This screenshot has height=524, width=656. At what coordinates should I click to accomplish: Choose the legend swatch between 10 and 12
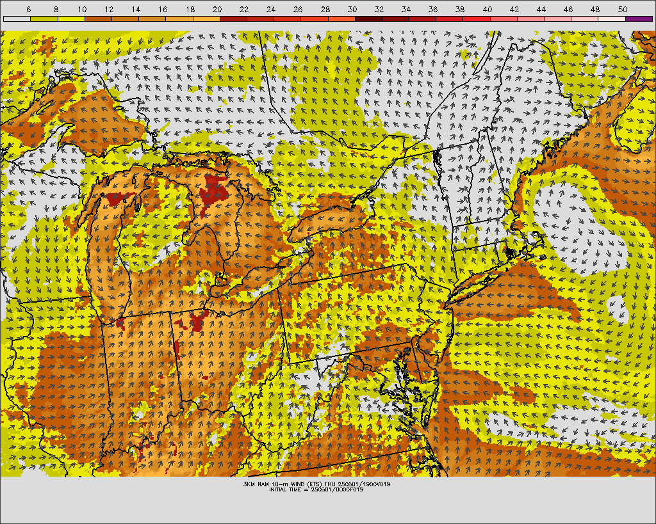[98, 19]
